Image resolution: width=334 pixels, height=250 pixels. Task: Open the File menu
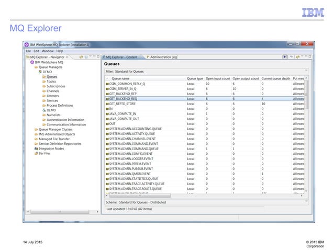coord(28,51)
